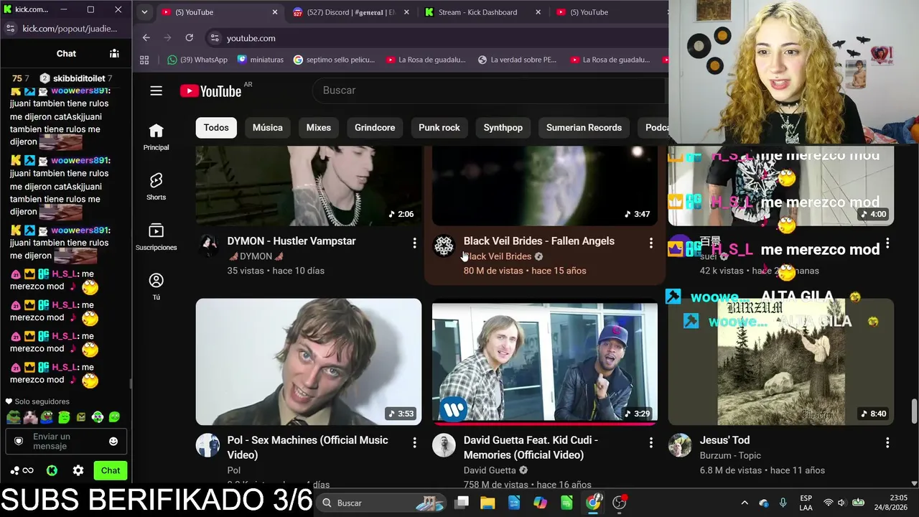Show hidden system tray icons
The width and height of the screenshot is (919, 517).
coord(745,503)
